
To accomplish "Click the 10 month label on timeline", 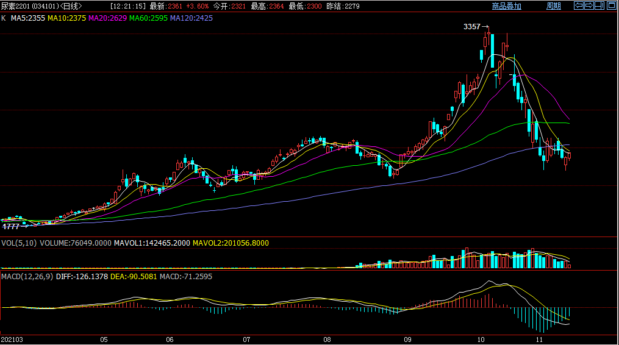I will pos(481,339).
